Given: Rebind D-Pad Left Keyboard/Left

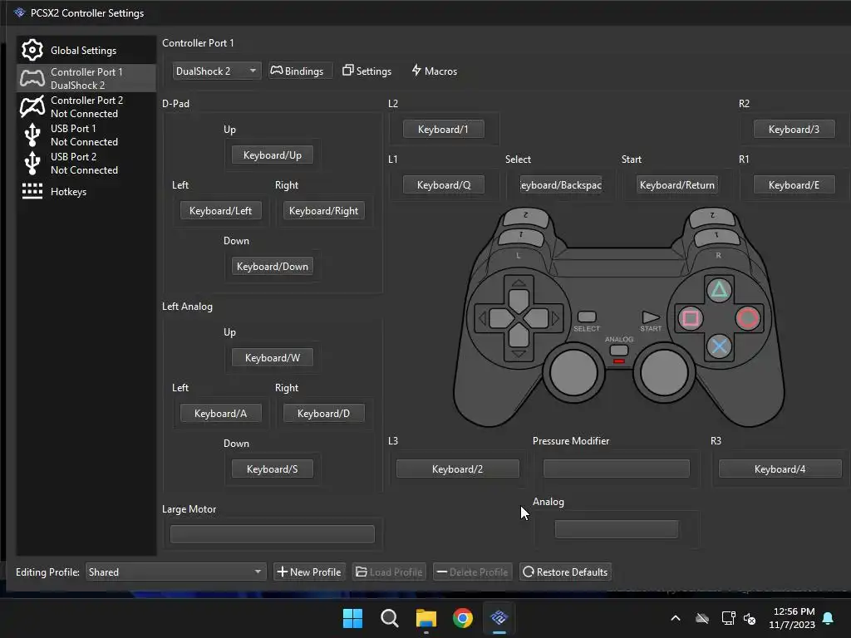Looking at the screenshot, I should [x=220, y=210].
